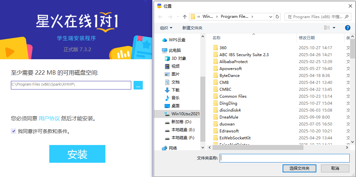The height and width of the screenshot is (177, 356).
Task: Go back with the left arrow in dialog
Action: pyautogui.click(x=160, y=17)
